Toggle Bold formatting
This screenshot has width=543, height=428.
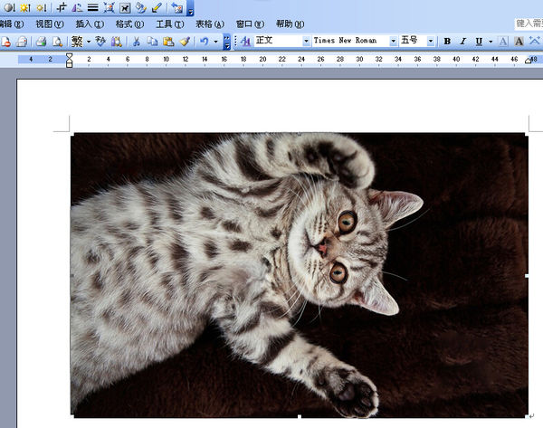click(447, 42)
